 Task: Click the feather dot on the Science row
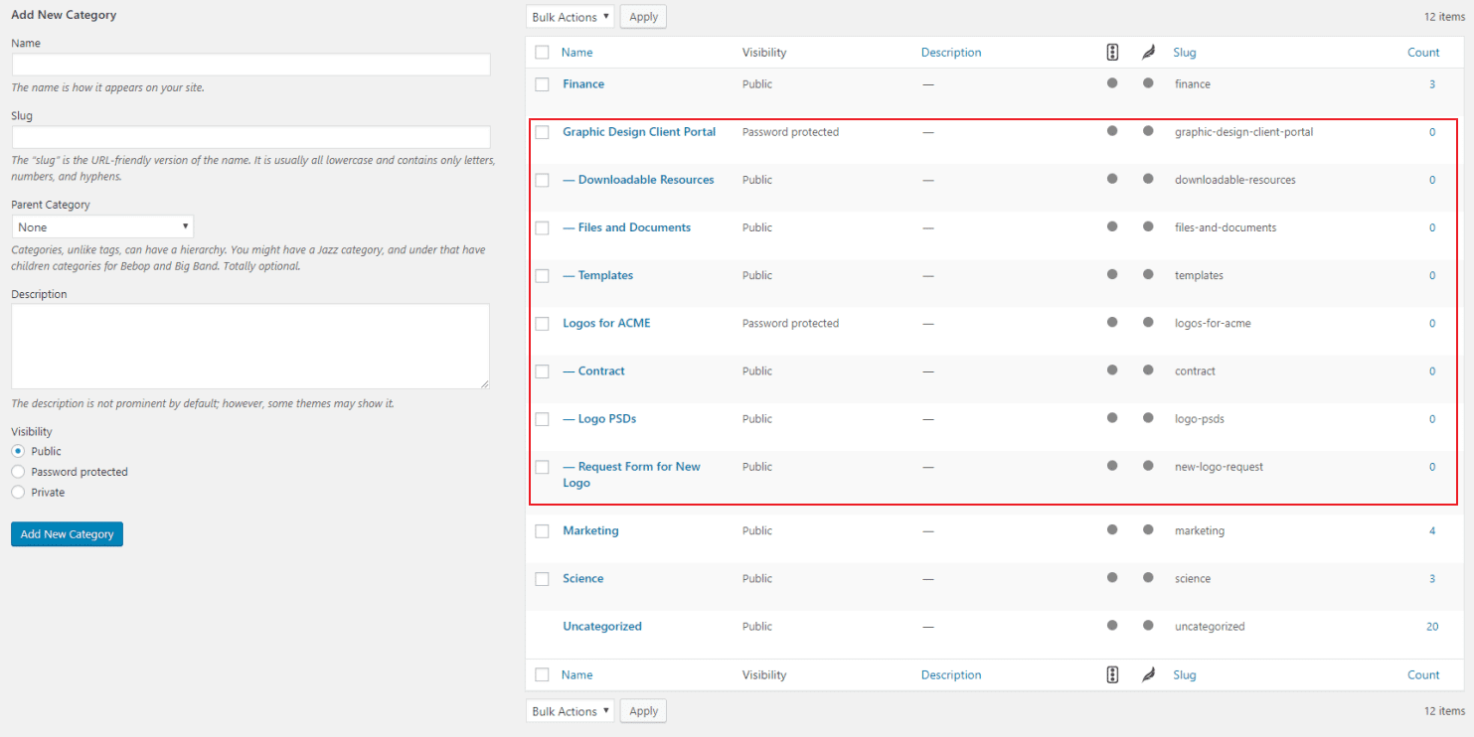pos(1149,577)
